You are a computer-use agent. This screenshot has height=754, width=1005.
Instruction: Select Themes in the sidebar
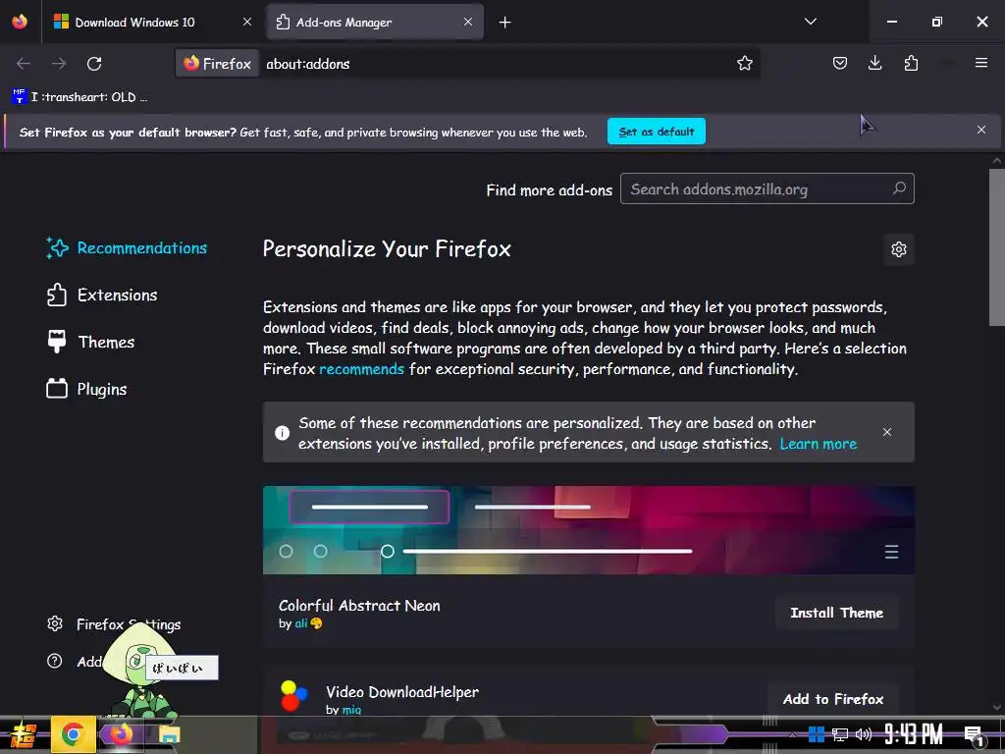91,342
